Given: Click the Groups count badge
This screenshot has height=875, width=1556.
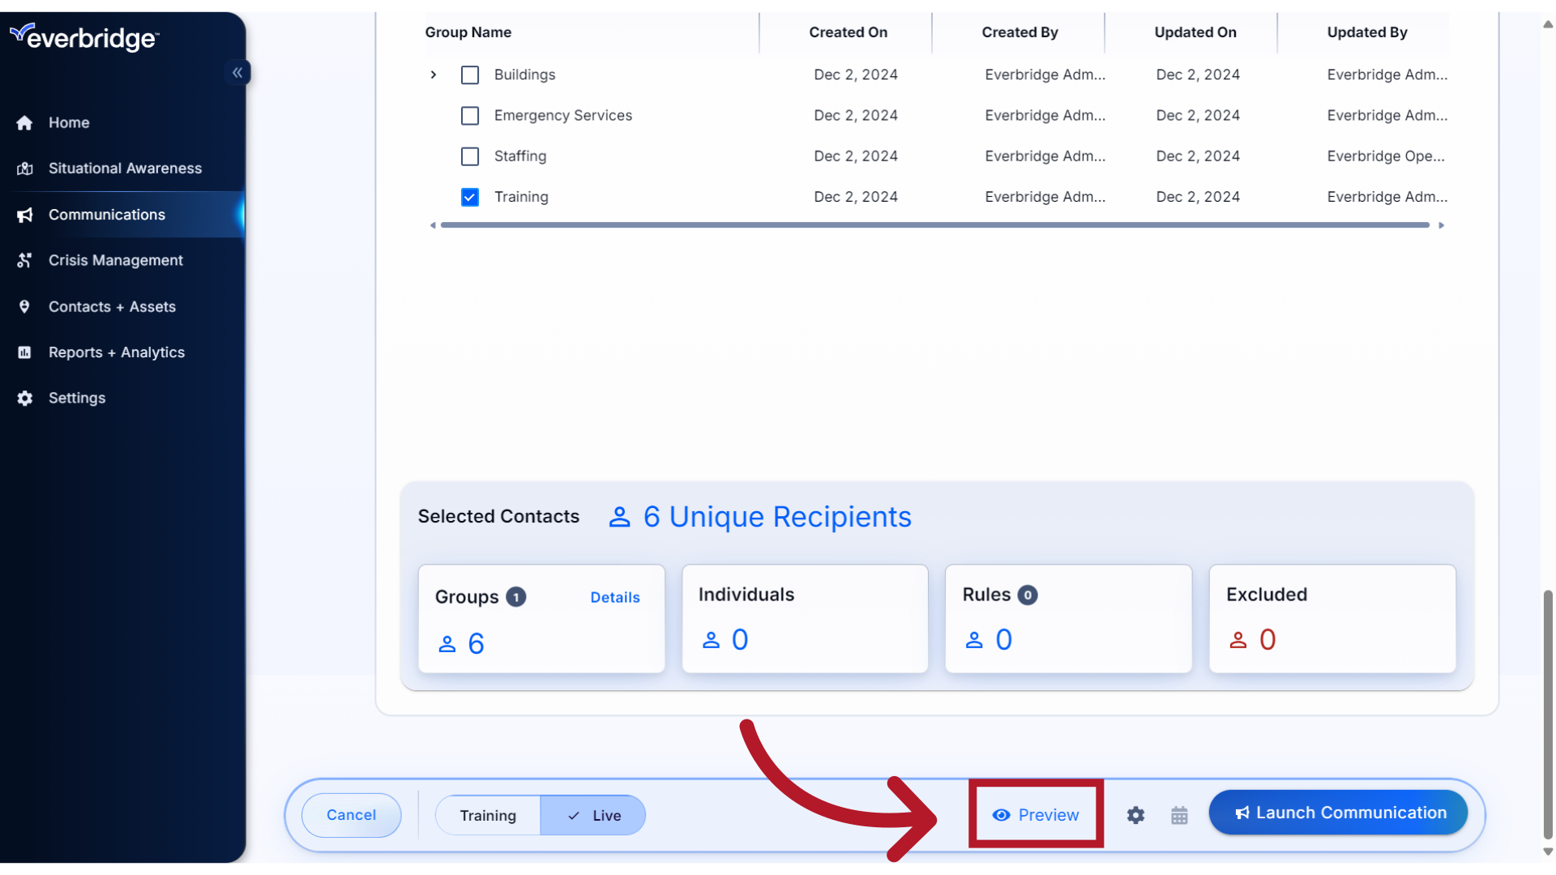Looking at the screenshot, I should coord(516,597).
